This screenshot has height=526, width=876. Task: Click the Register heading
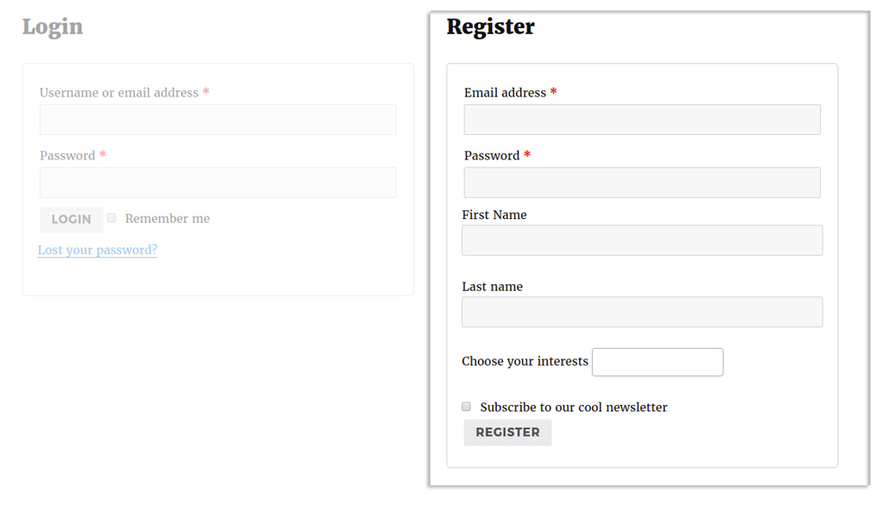point(491,26)
